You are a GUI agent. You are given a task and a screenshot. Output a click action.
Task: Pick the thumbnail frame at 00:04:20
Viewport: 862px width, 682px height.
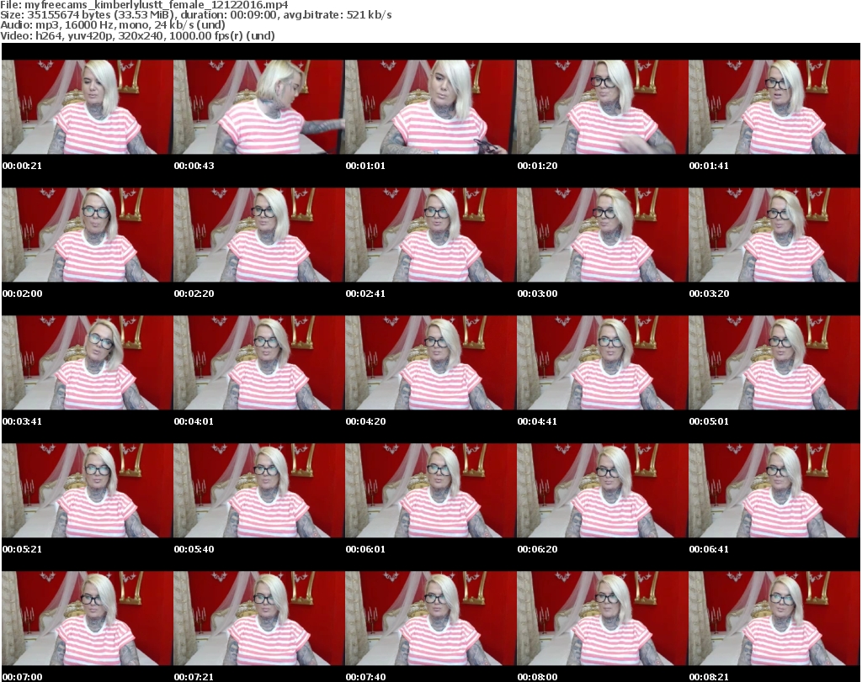(x=430, y=363)
